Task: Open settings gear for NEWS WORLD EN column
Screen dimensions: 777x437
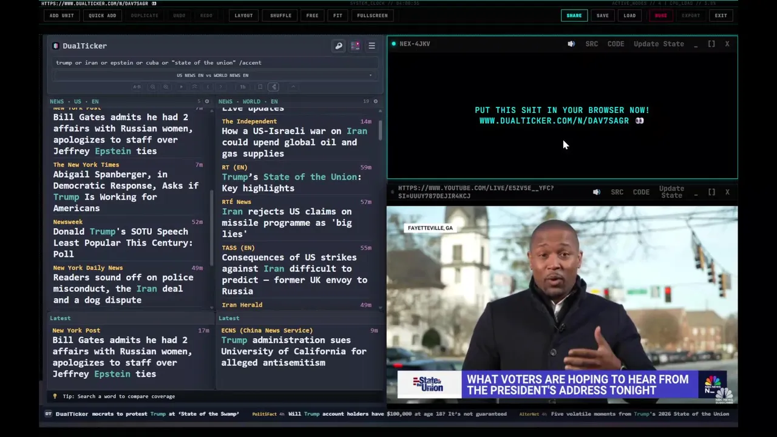Action: coord(375,101)
